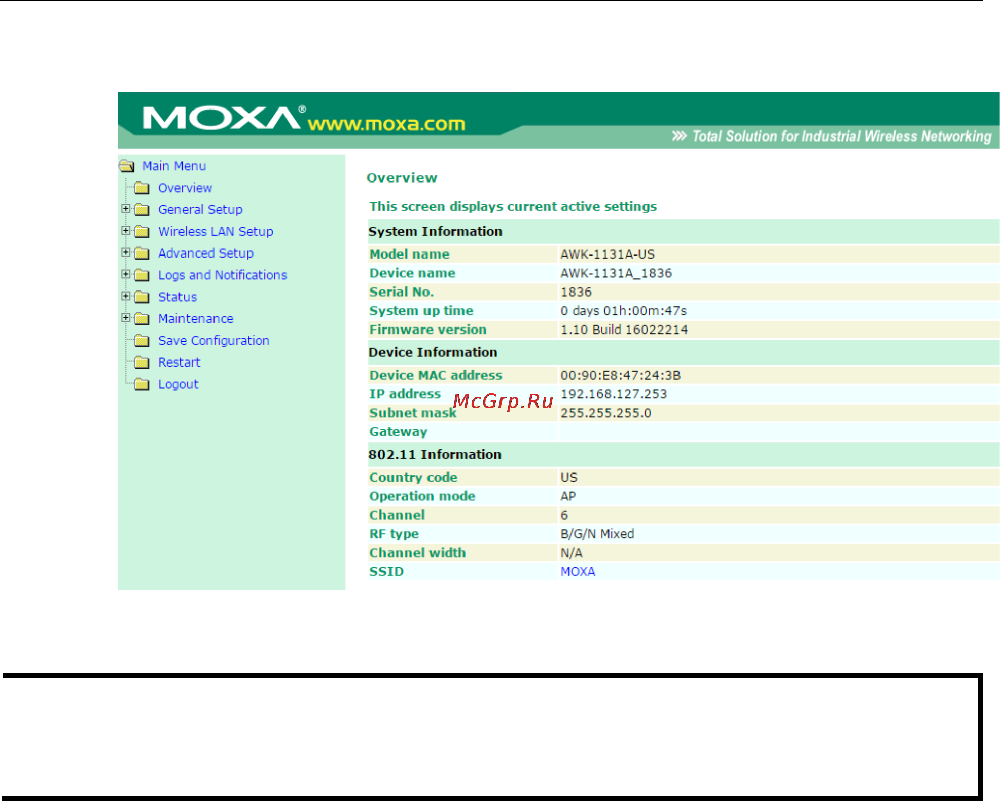Open the Wireless LAN Setup menu link
The image size is (1000, 801).
(x=216, y=232)
